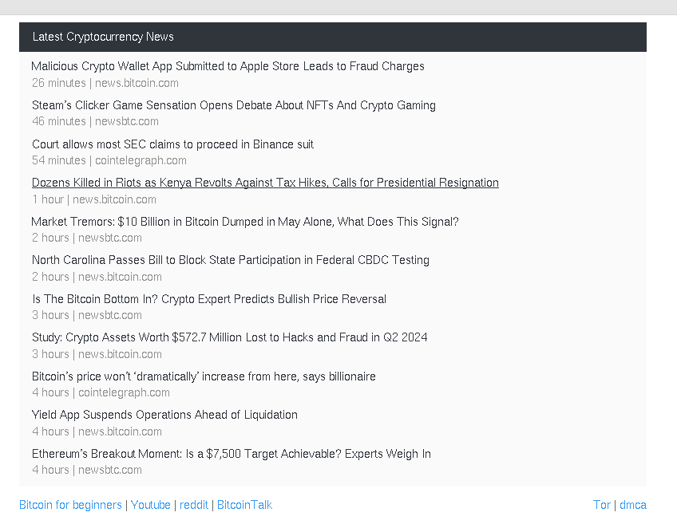Click the Tor link

click(602, 505)
